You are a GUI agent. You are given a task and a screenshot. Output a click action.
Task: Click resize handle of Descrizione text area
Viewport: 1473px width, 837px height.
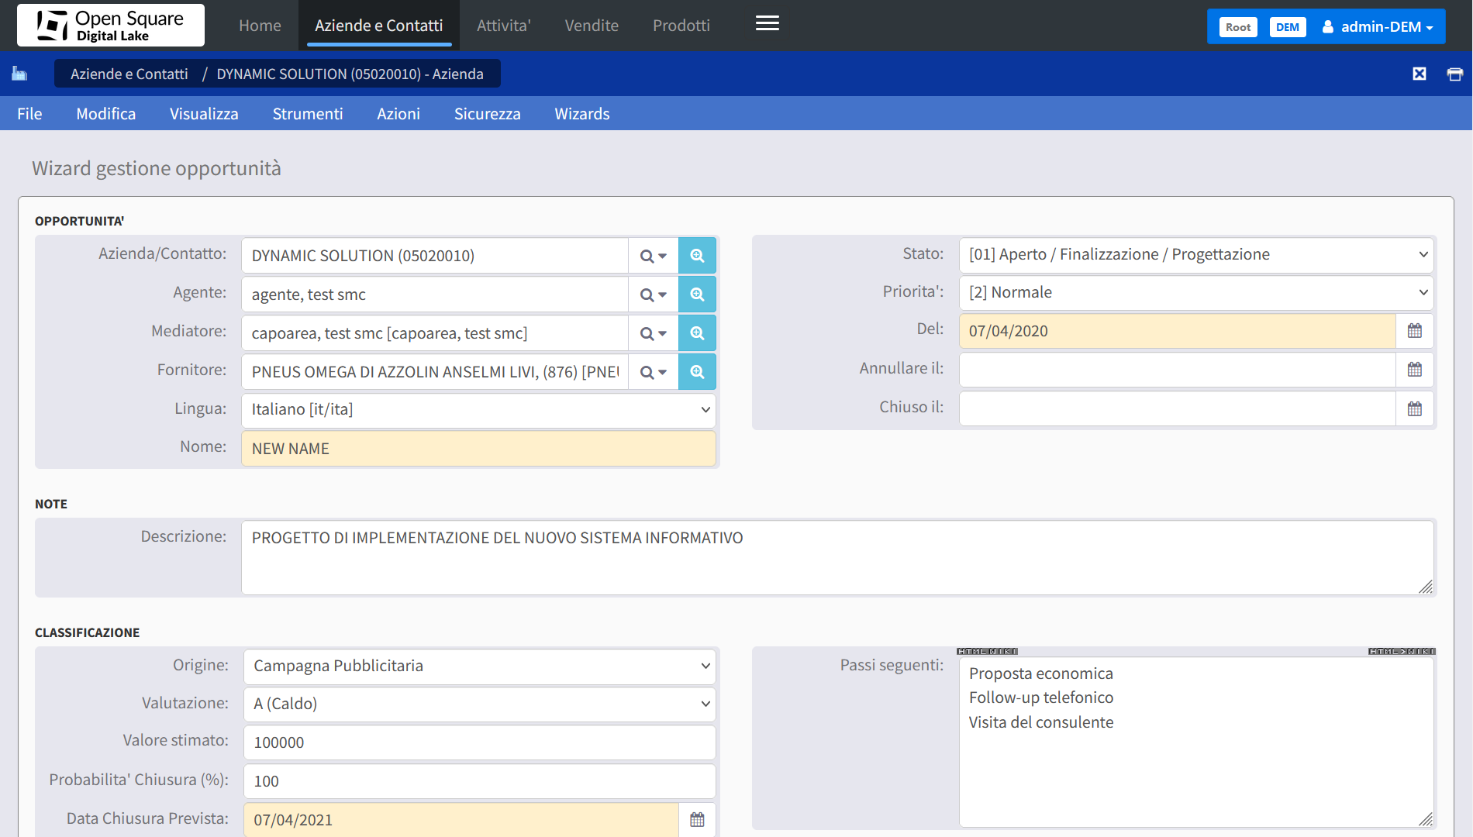pos(1426,587)
